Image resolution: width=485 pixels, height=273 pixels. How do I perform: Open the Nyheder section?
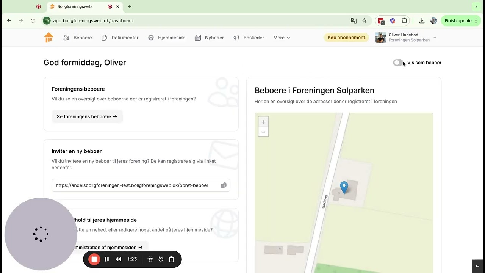pyautogui.click(x=209, y=38)
